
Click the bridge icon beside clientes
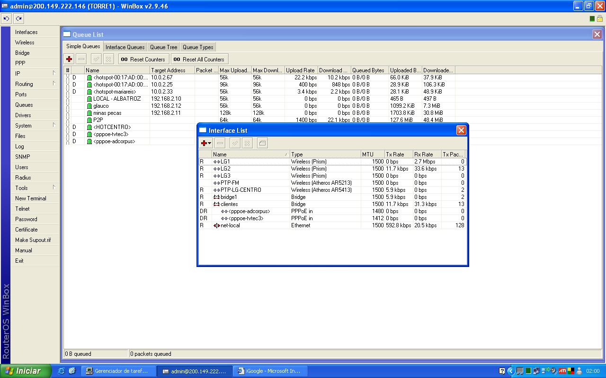pyautogui.click(x=217, y=204)
